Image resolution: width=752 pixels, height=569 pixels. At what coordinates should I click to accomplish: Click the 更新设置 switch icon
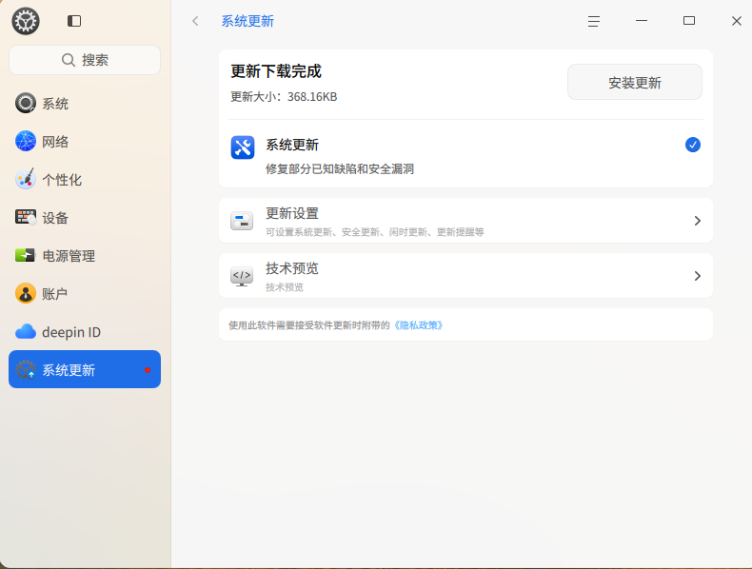click(x=242, y=221)
